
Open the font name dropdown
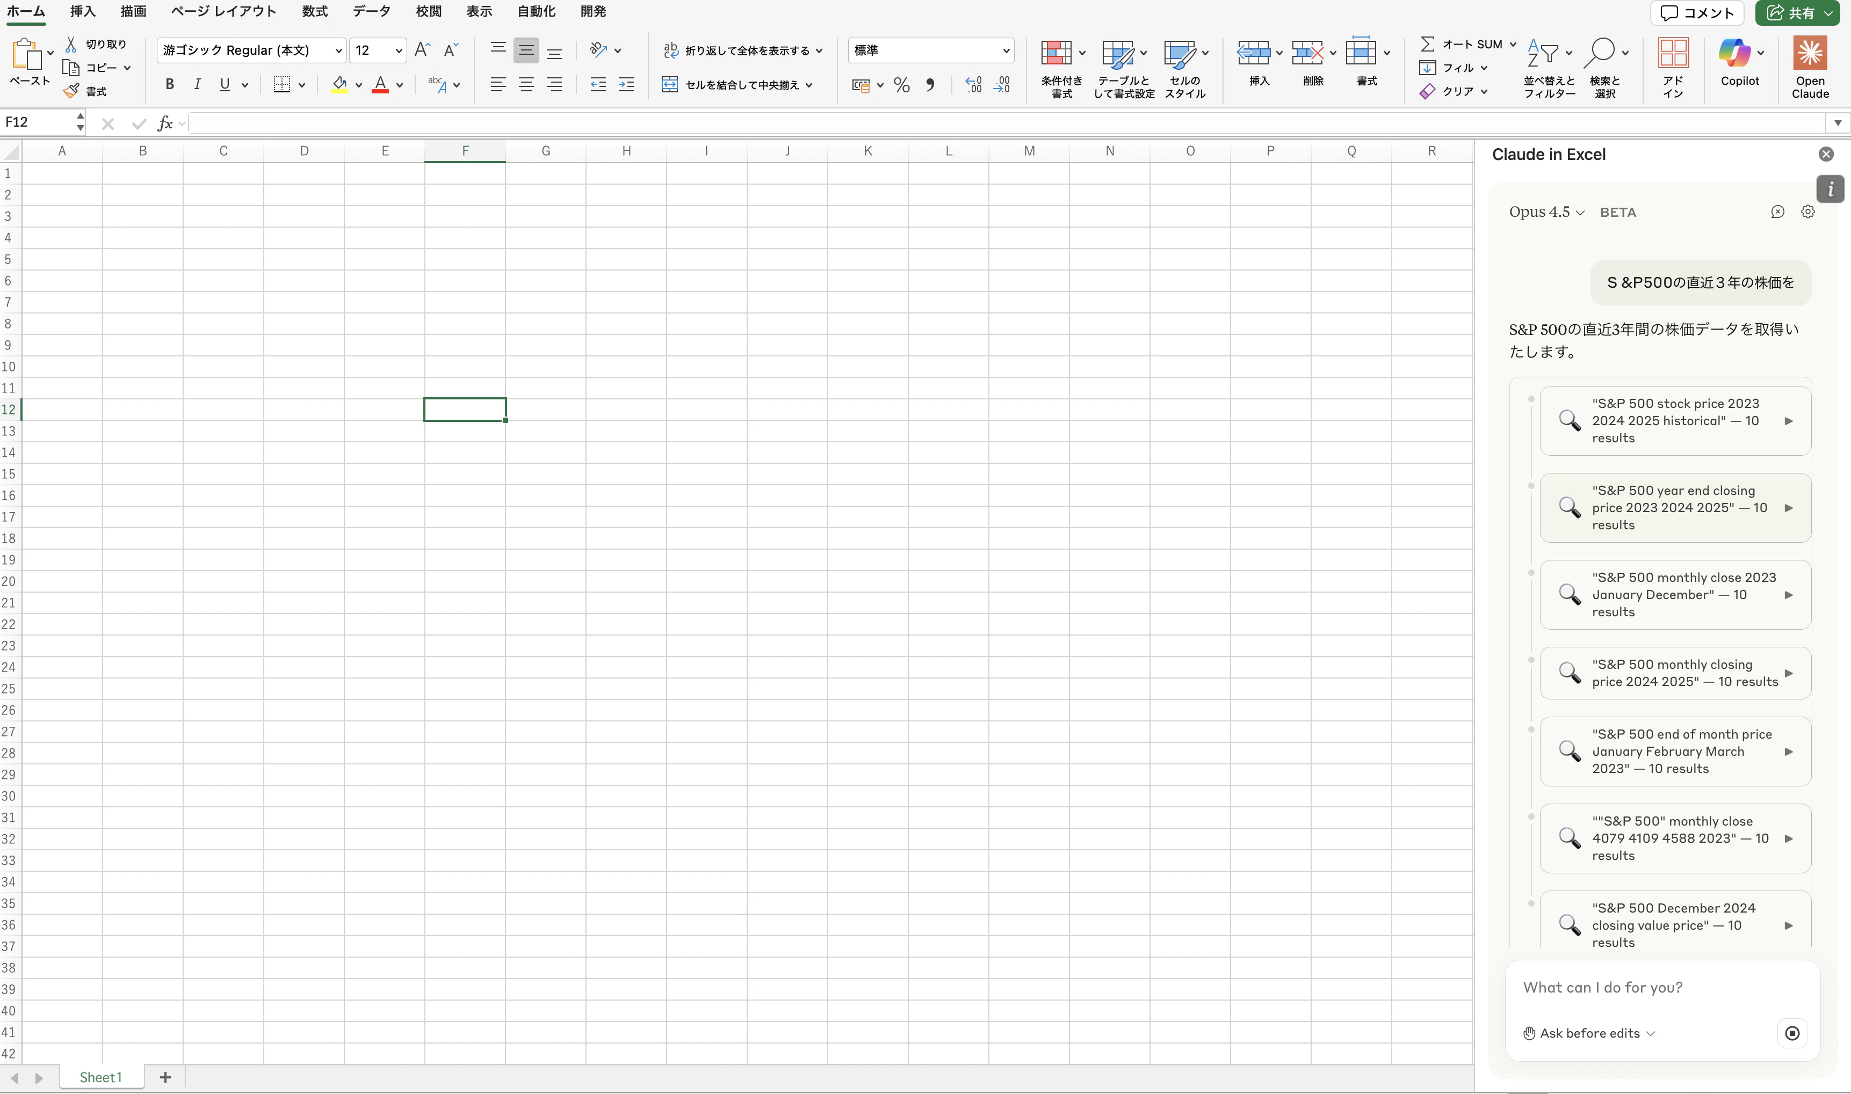(x=338, y=50)
